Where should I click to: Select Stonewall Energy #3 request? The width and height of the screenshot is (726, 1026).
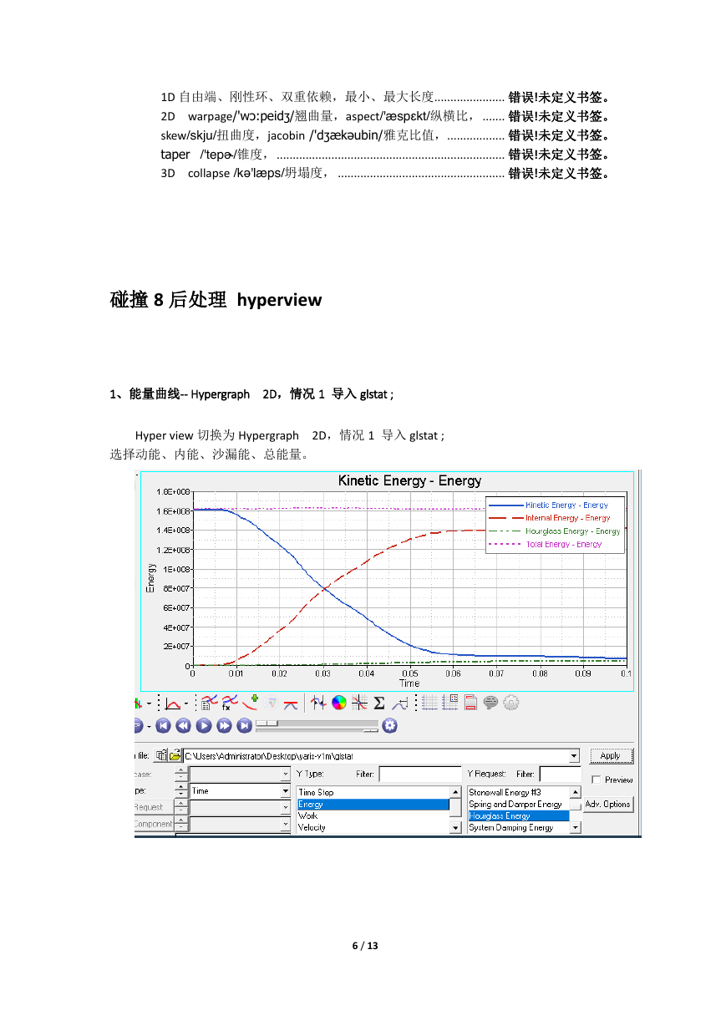click(x=518, y=792)
